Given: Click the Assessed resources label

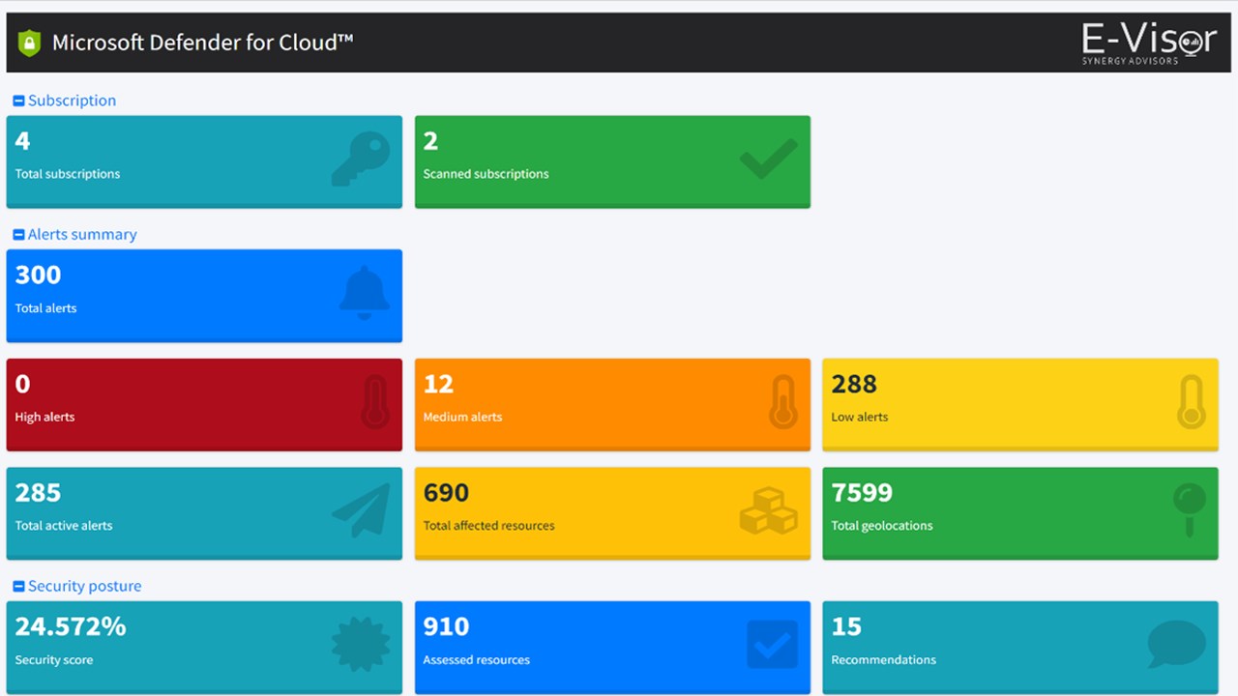Looking at the screenshot, I should pyautogui.click(x=476, y=660).
